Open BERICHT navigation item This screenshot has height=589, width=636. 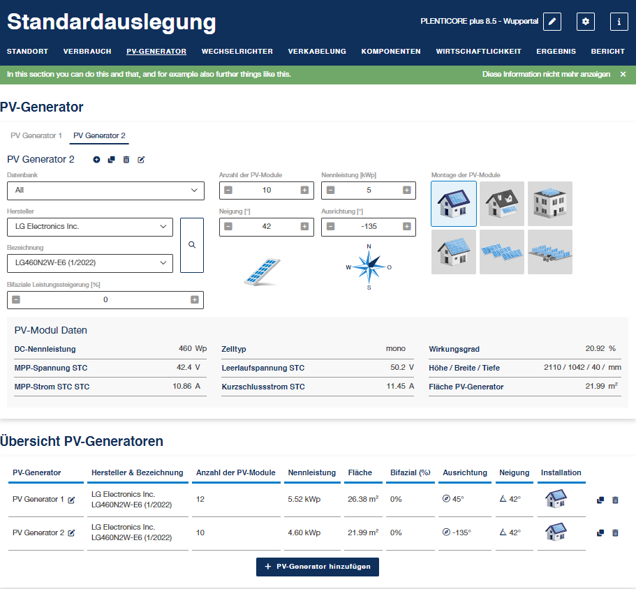pos(607,52)
